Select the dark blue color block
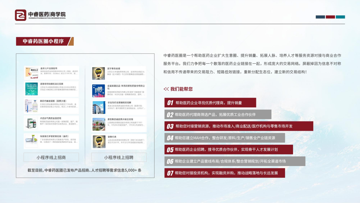Viewport: 360px width, 203px height. click(x=320, y=17)
